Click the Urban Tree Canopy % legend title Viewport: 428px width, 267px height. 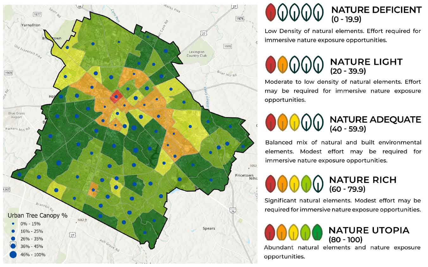[38, 216]
